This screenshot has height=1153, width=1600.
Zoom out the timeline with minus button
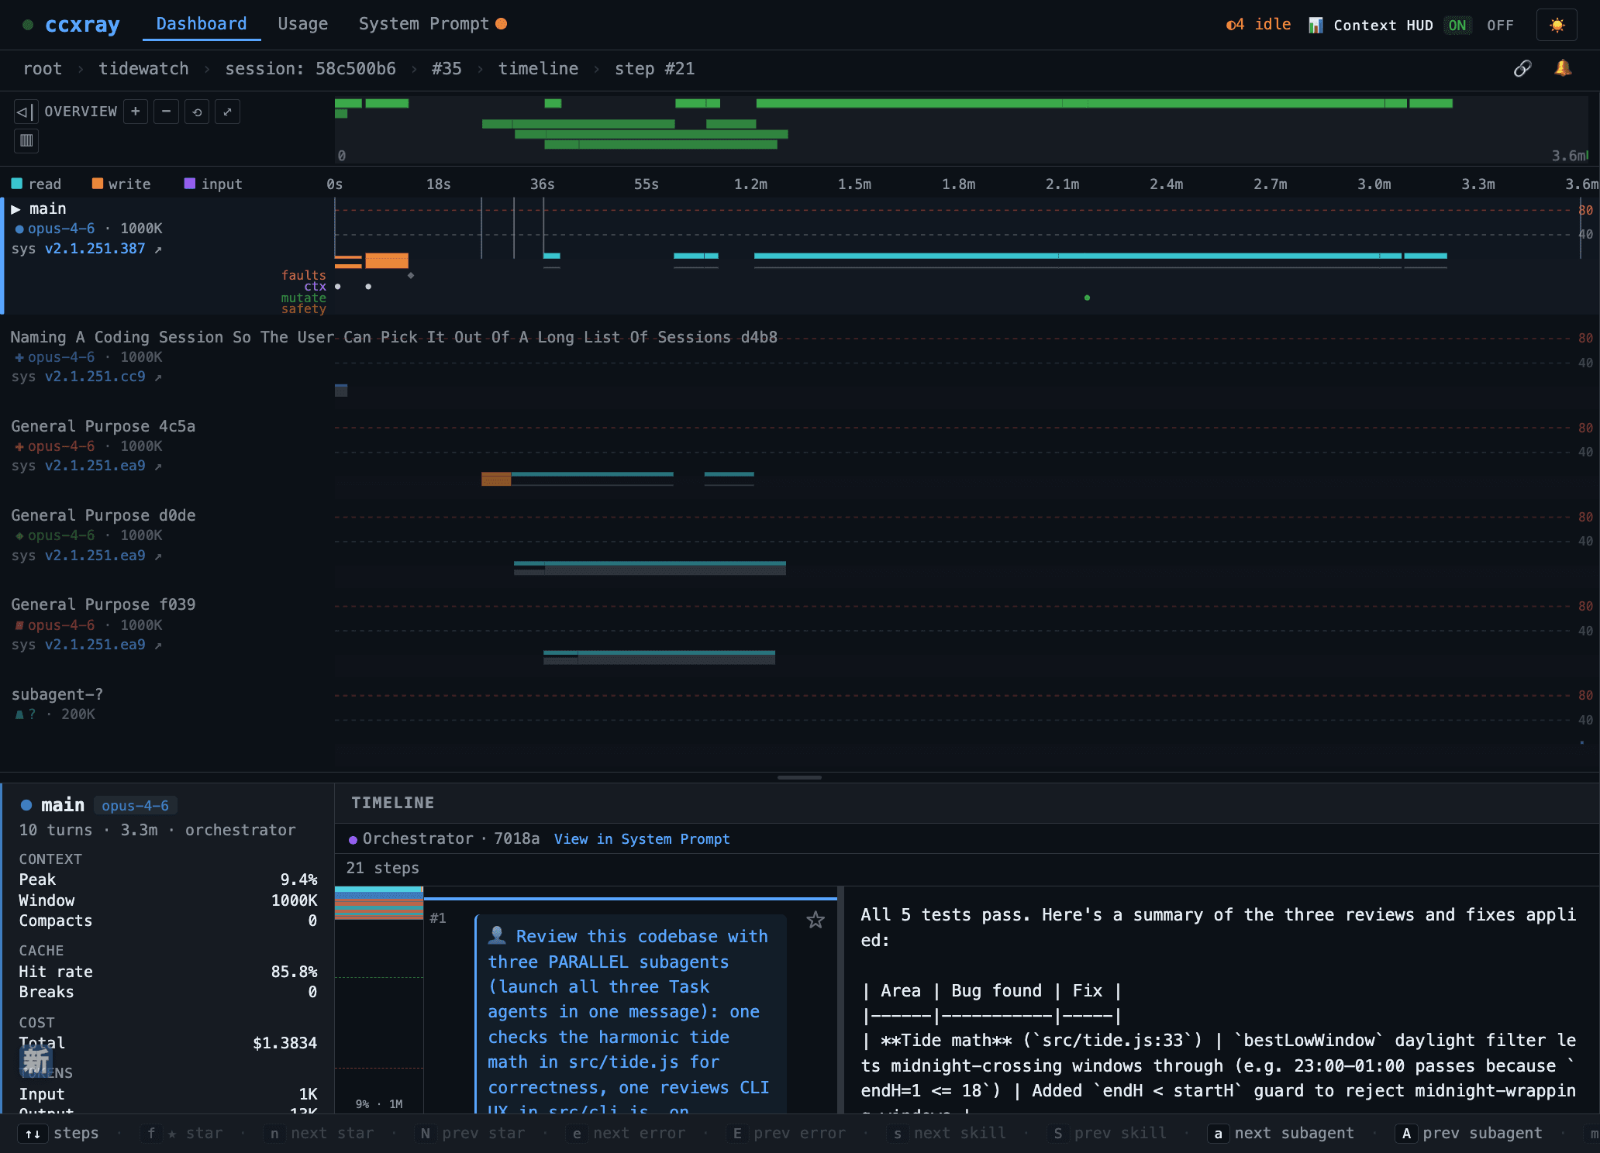tap(166, 112)
